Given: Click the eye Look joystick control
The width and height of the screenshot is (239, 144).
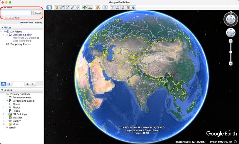Looking at the screenshot, I should pyautogui.click(x=231, y=19).
